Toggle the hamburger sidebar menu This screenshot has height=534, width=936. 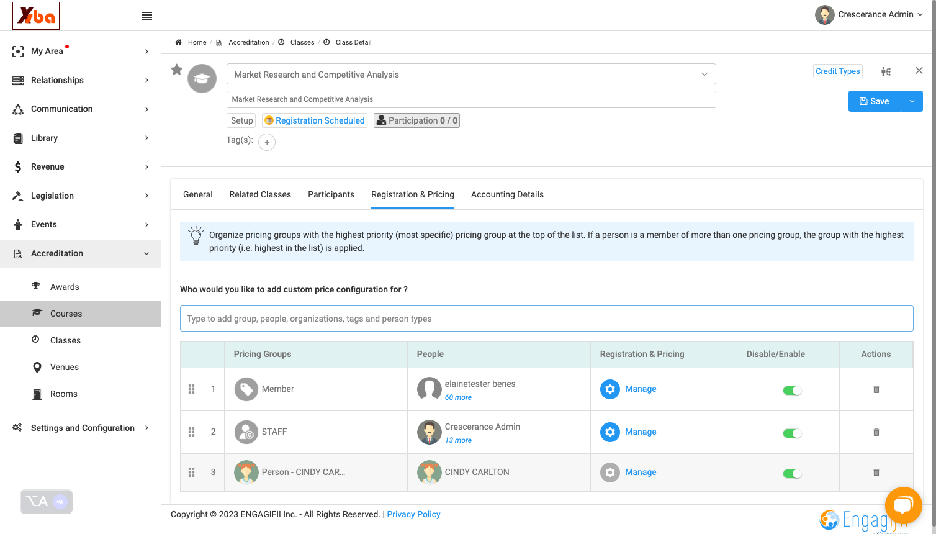(147, 16)
